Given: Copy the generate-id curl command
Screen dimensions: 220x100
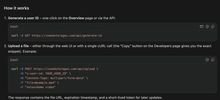Looking at the screenshot, I should coord(213,27).
